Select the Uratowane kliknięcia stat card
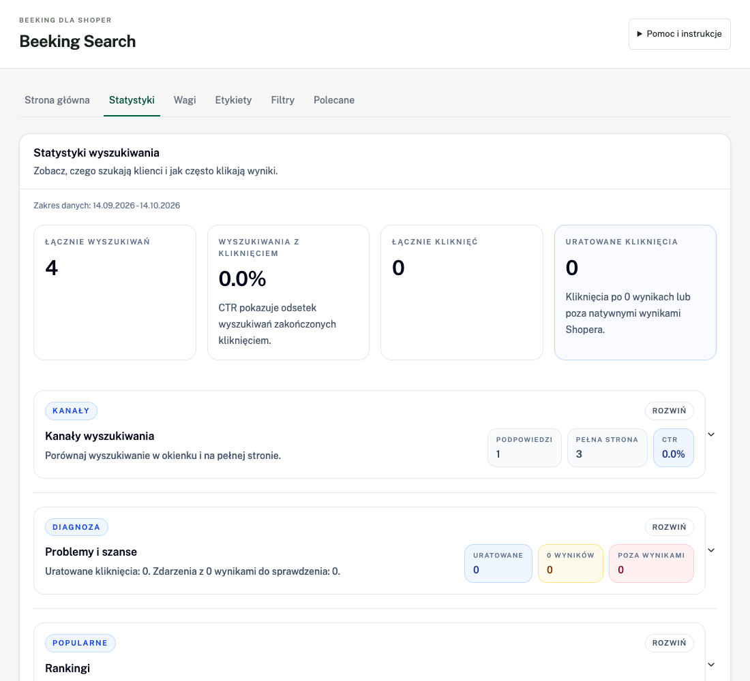The width and height of the screenshot is (750, 681). pos(635,292)
